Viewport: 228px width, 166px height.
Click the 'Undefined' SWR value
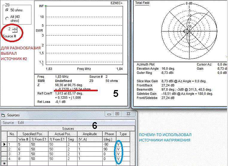click(x=63, y=81)
